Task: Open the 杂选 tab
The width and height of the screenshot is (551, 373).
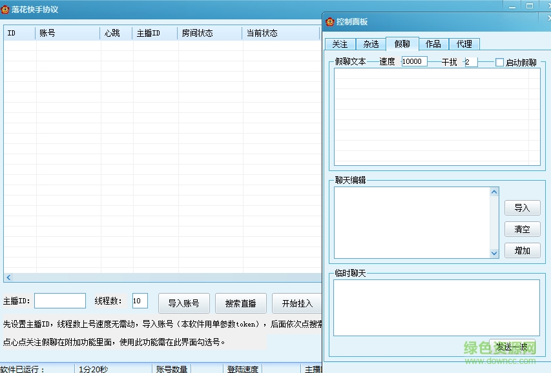Action: pyautogui.click(x=370, y=44)
